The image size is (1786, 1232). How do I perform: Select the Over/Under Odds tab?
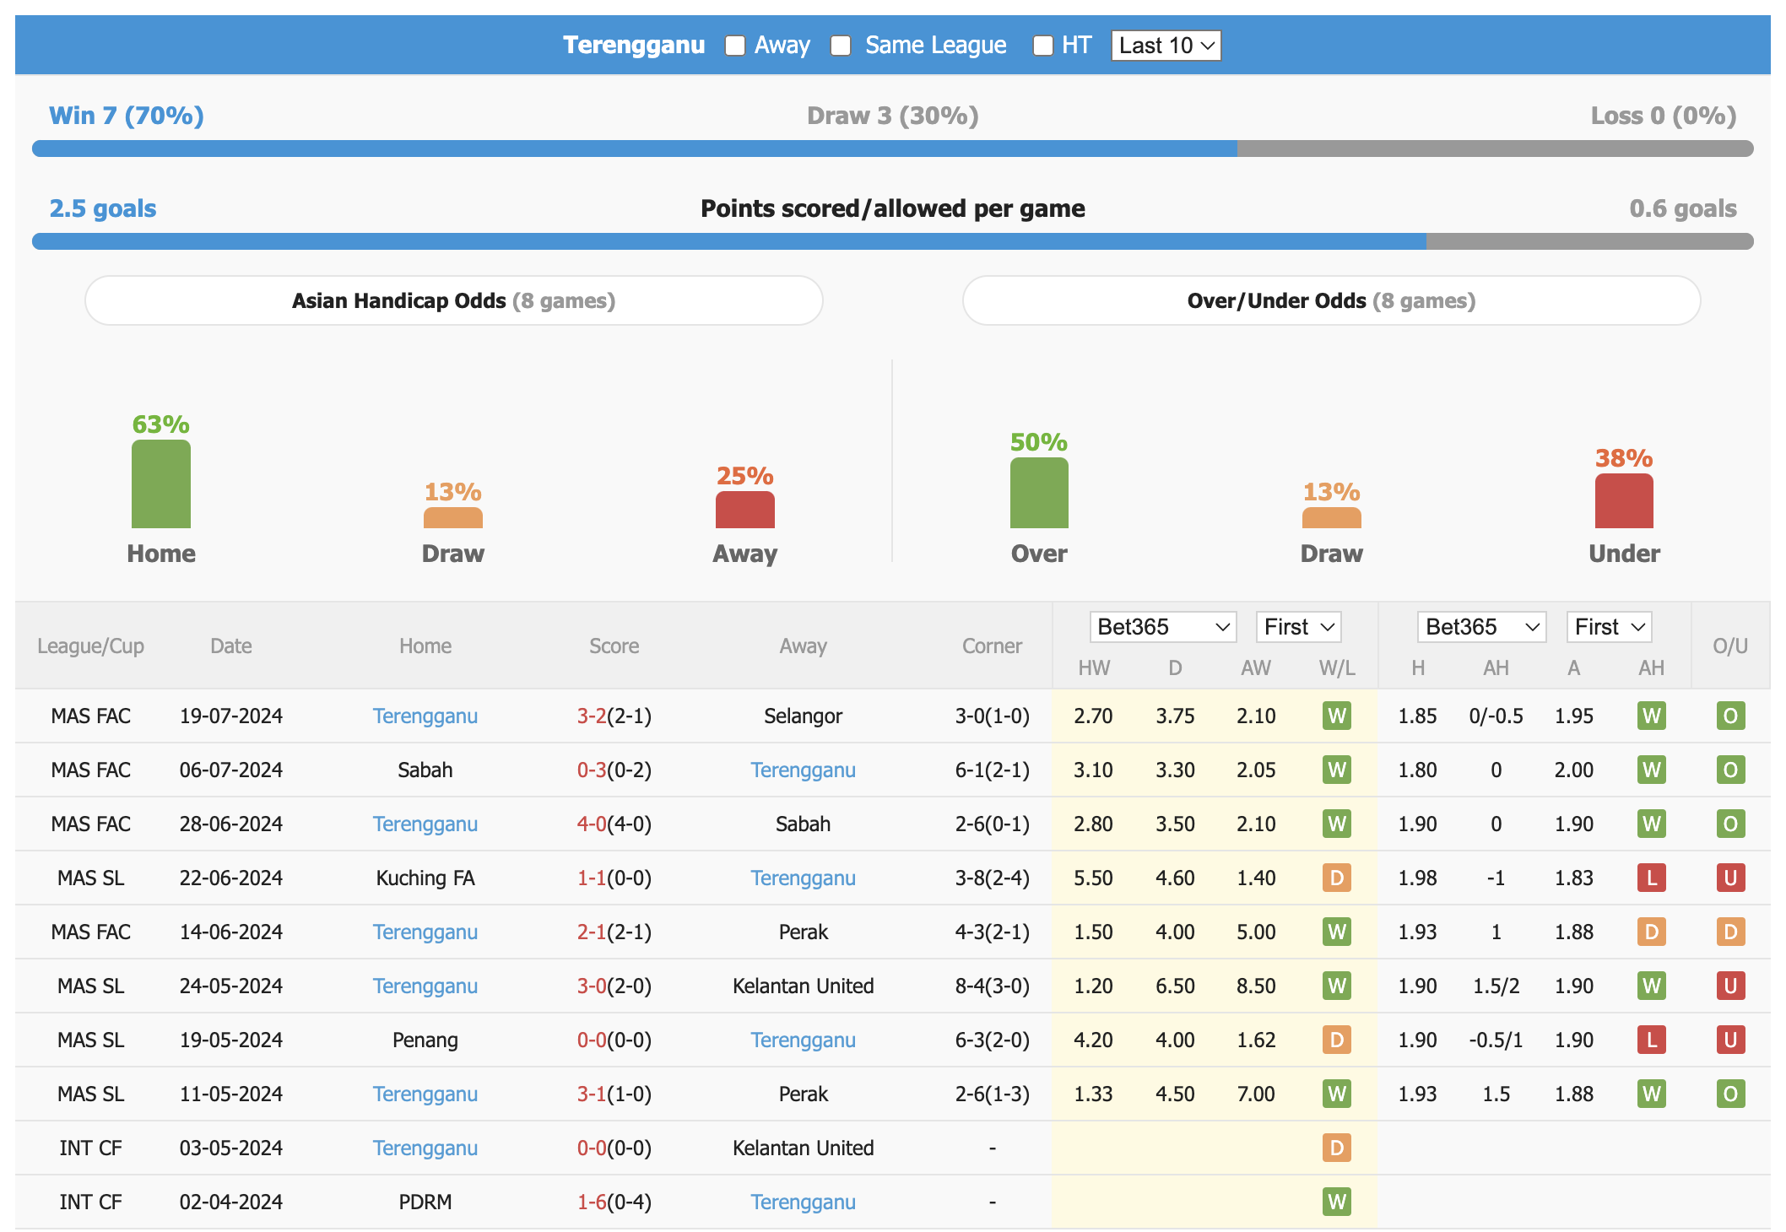coord(1331,300)
